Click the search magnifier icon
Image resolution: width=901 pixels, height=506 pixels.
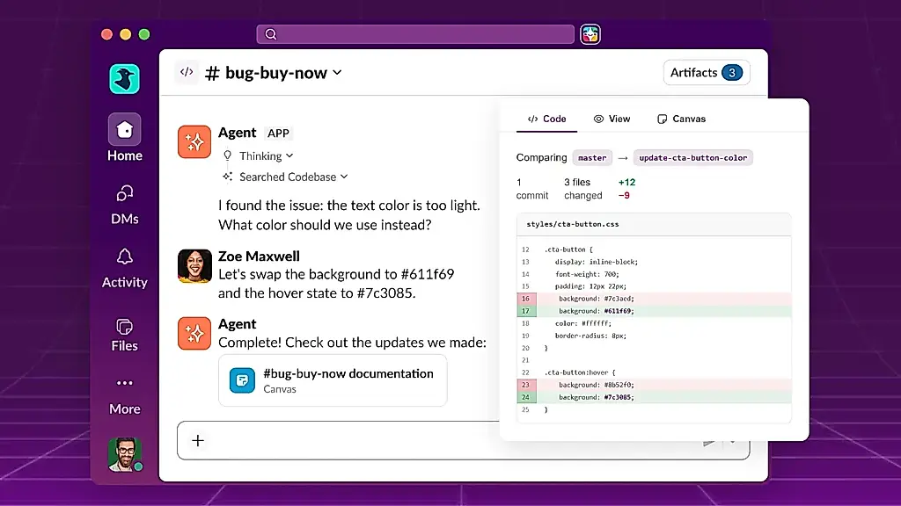pos(271,34)
